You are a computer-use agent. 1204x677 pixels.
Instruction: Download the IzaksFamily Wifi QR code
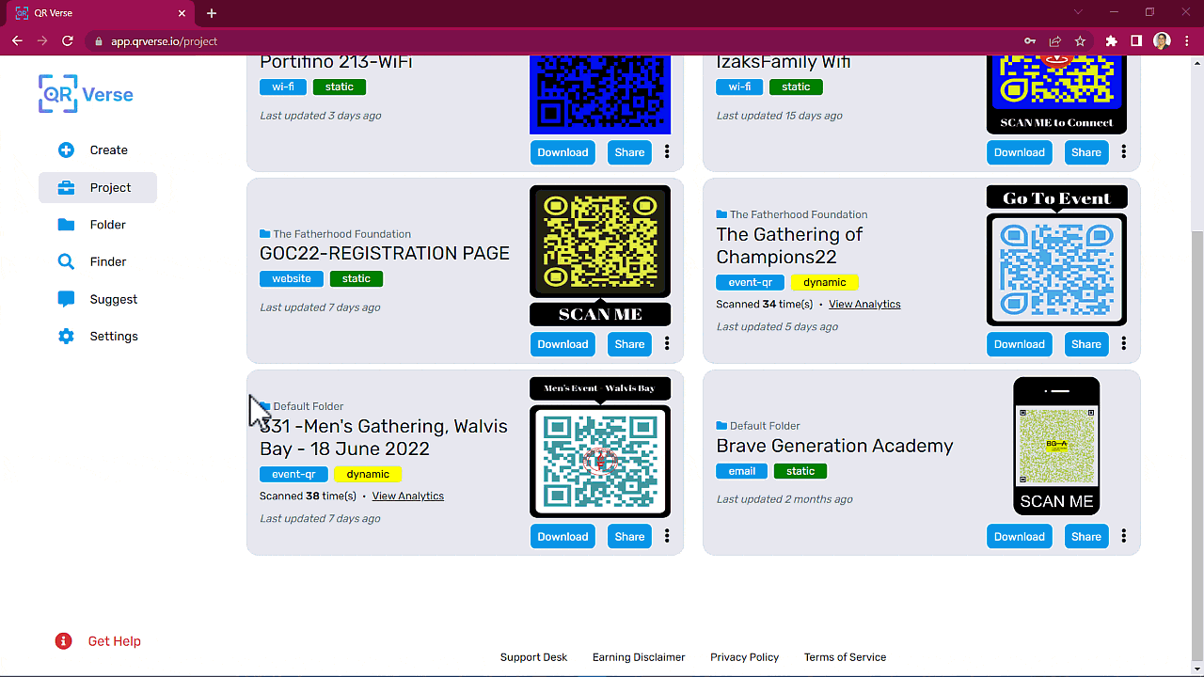(x=1020, y=152)
